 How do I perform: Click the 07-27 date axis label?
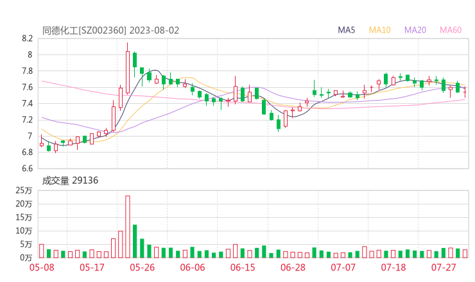point(444,267)
